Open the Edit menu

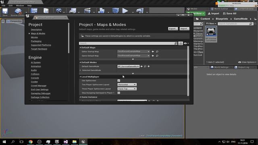pyautogui.click(x=11, y=6)
